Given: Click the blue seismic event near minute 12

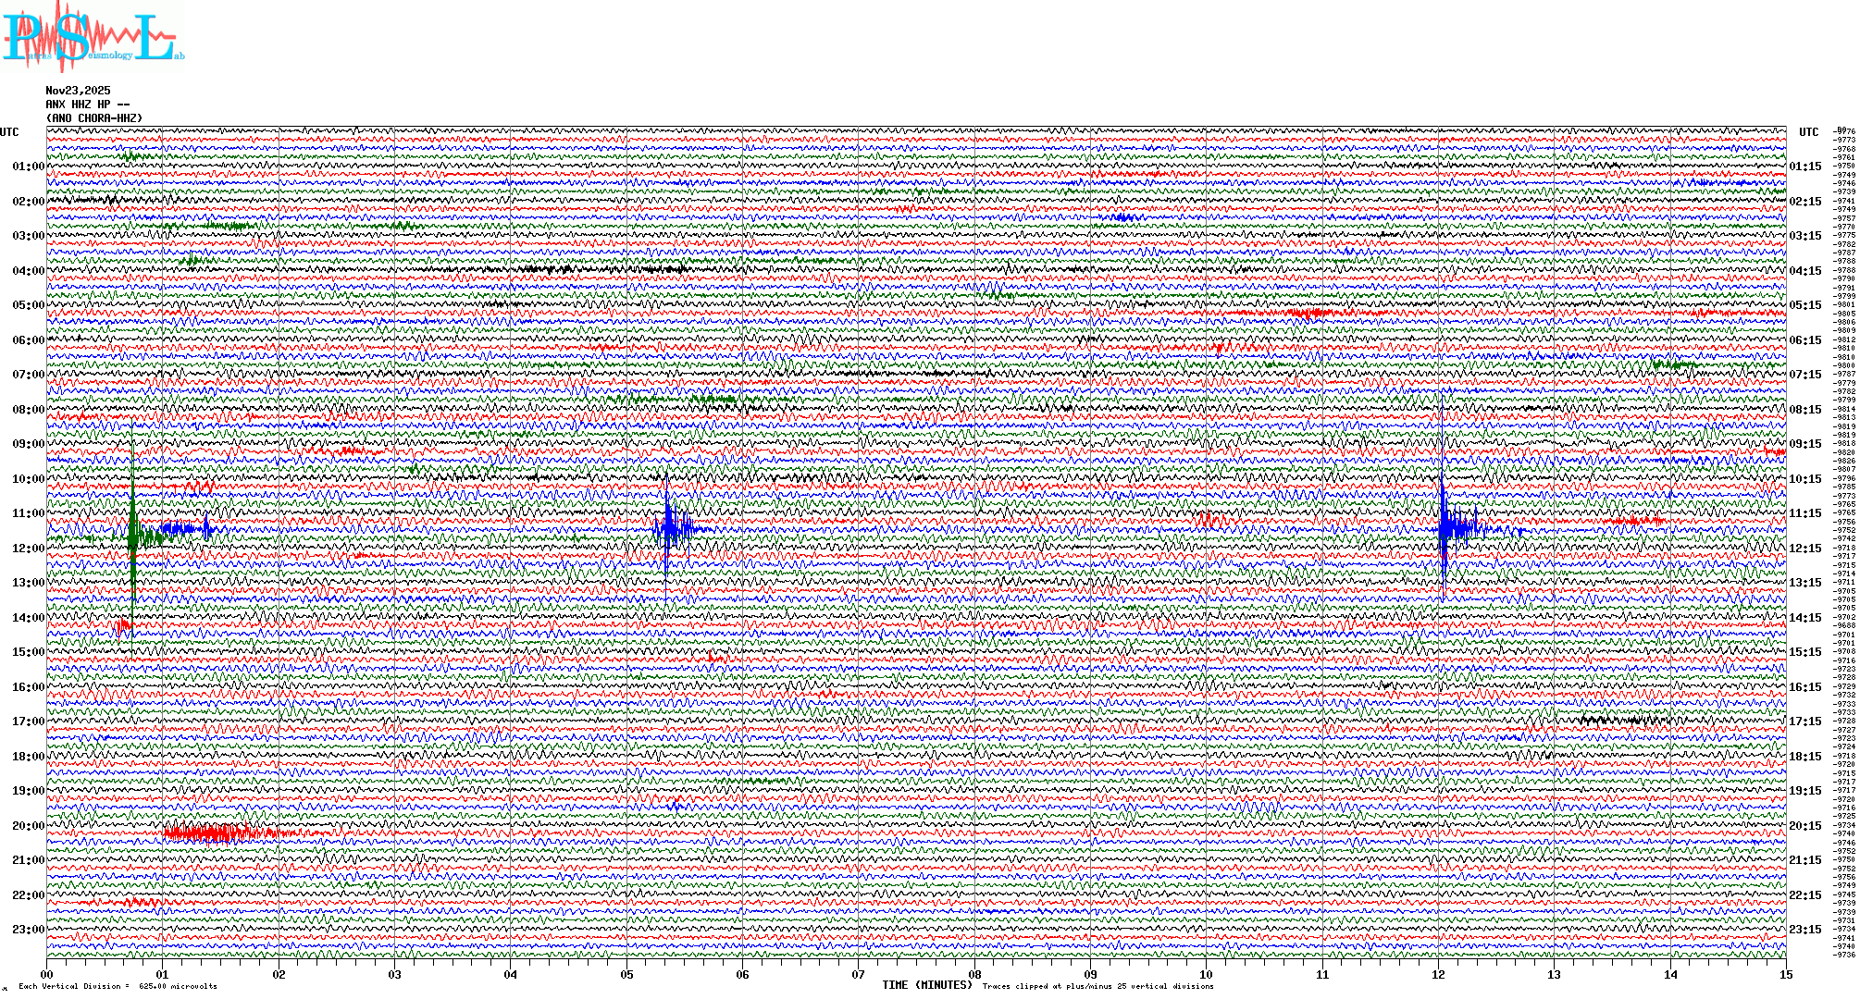Looking at the screenshot, I should (1445, 527).
